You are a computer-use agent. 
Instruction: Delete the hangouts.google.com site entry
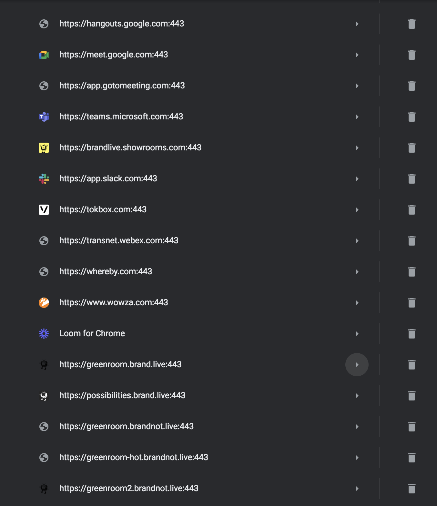coord(412,24)
